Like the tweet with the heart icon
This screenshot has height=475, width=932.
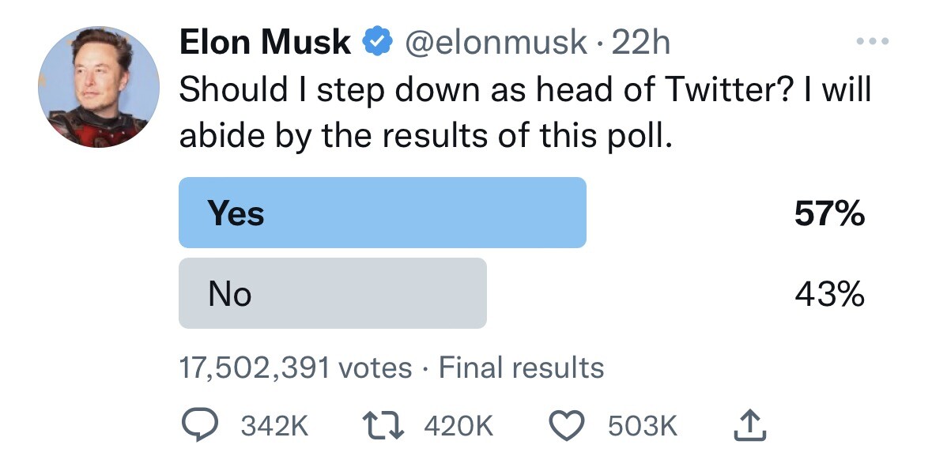567,426
